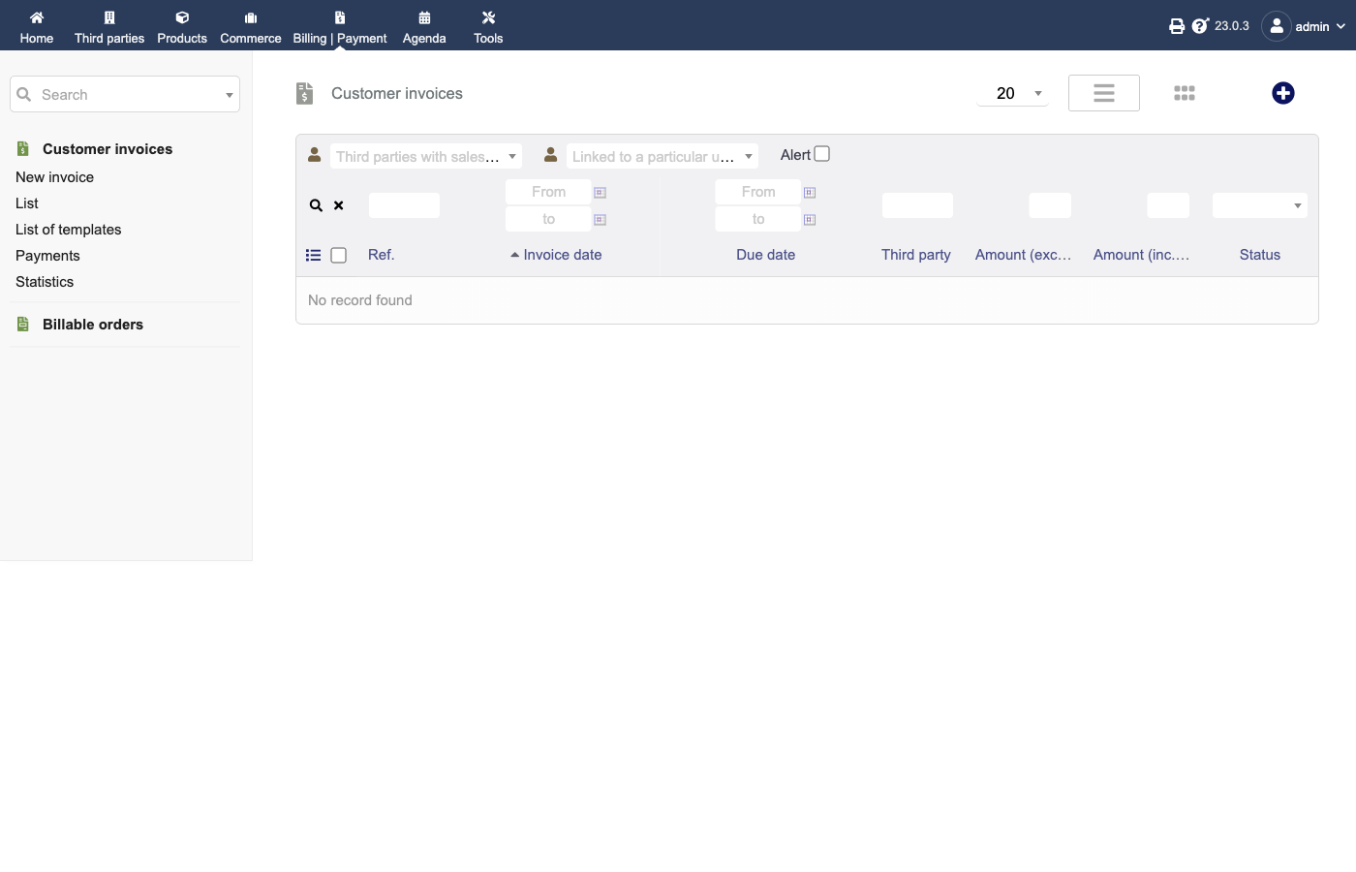The width and height of the screenshot is (1356, 872).
Task: Open the Agenda calendar icon
Action: tap(424, 17)
